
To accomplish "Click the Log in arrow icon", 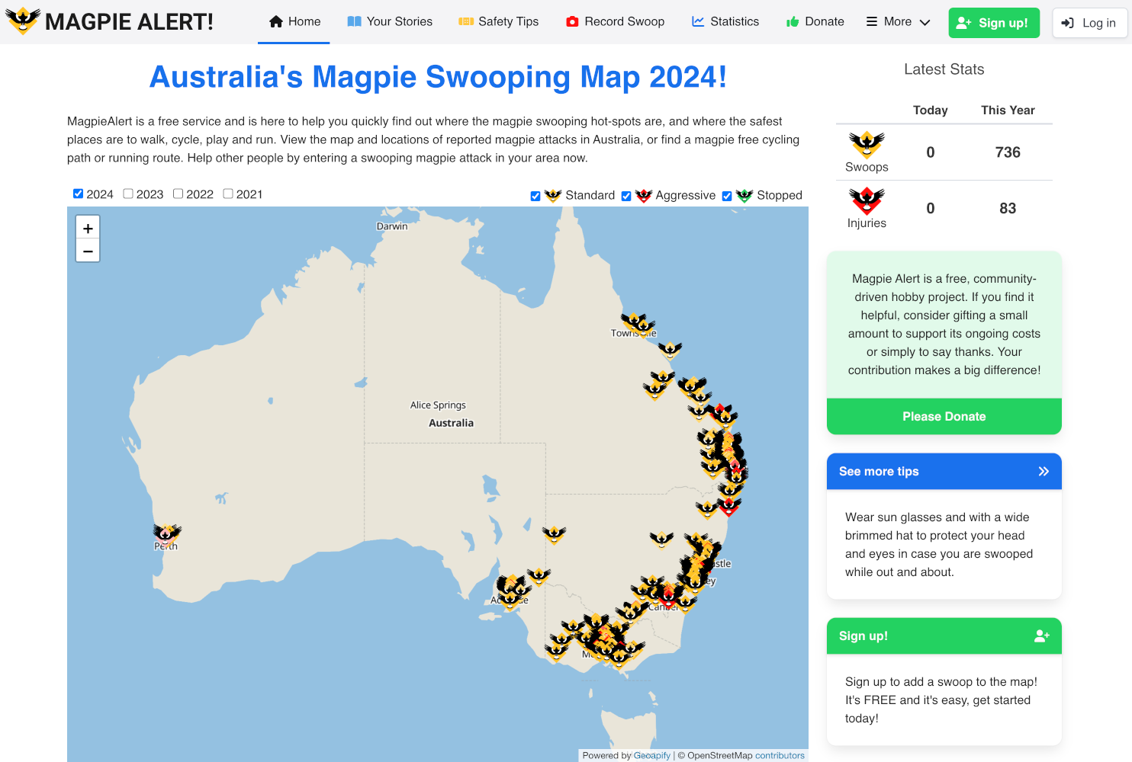I will coord(1068,23).
